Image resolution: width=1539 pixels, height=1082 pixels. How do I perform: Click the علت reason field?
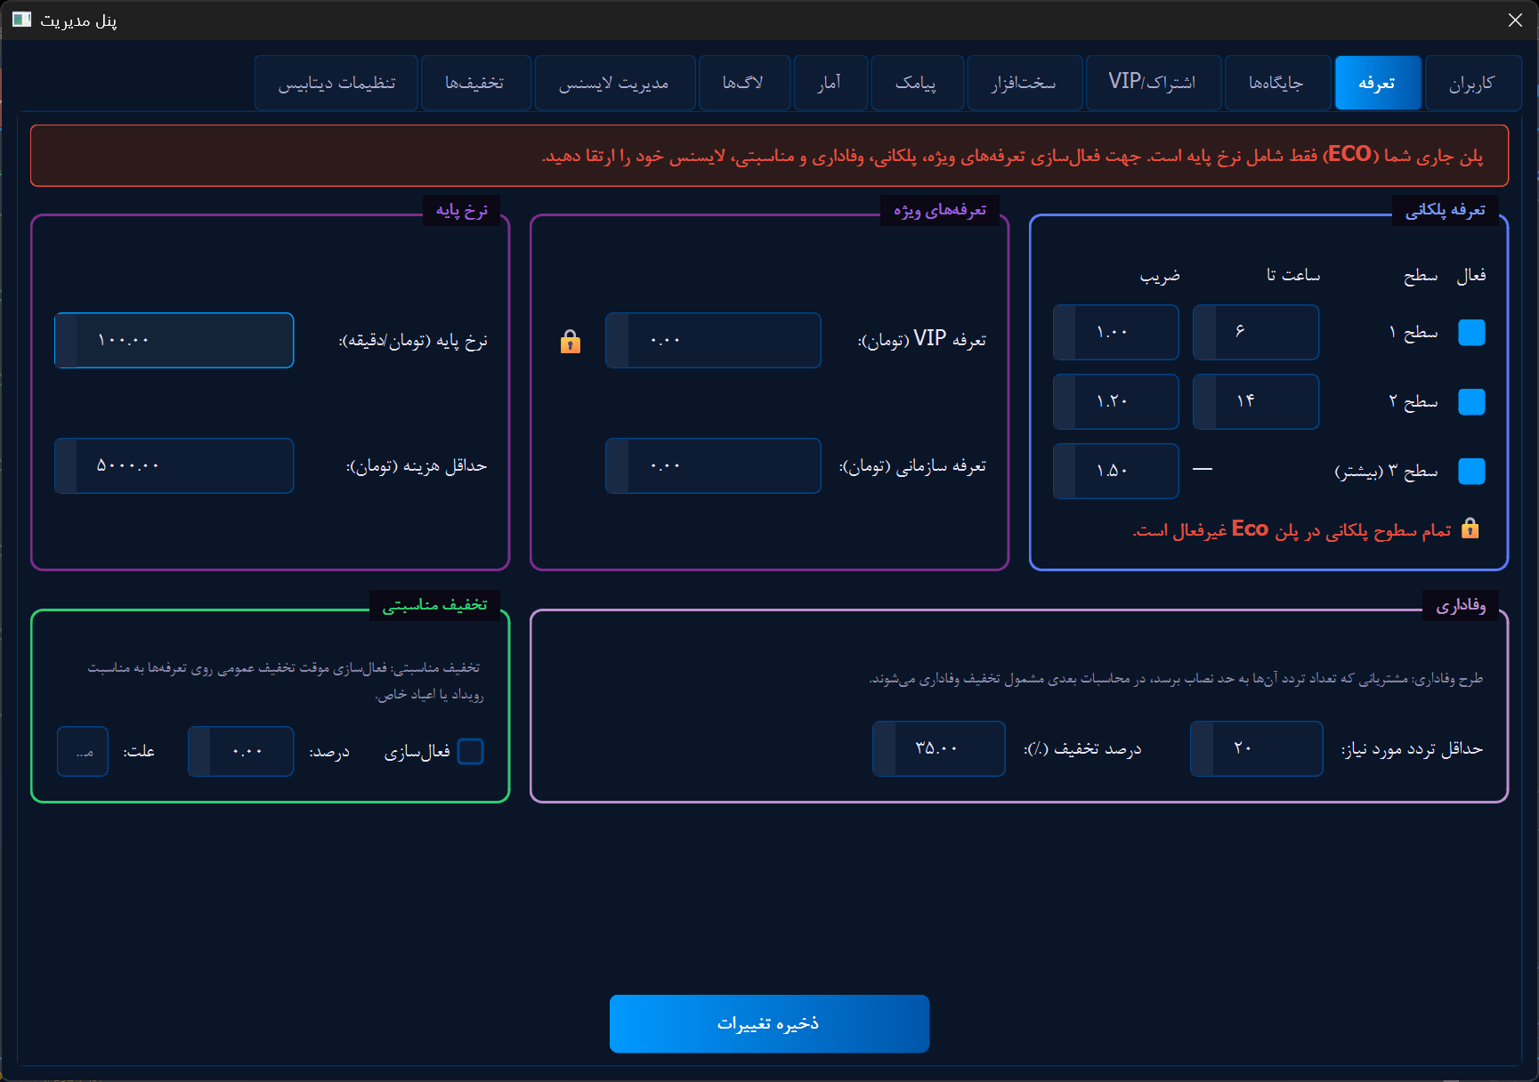(83, 752)
